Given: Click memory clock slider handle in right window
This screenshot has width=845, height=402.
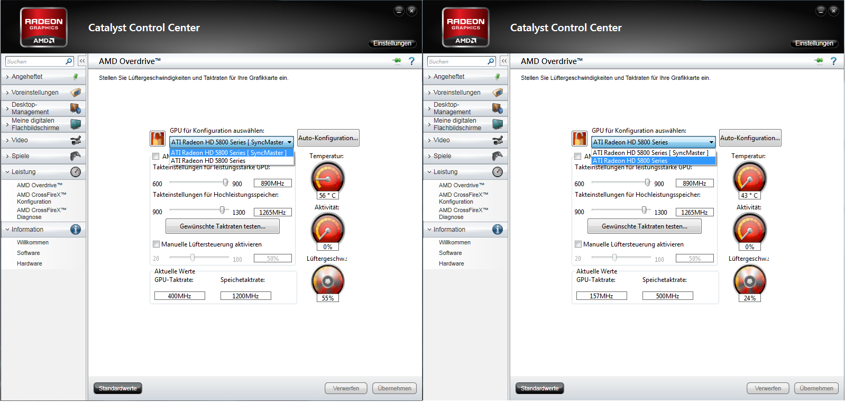Looking at the screenshot, I should [x=644, y=210].
